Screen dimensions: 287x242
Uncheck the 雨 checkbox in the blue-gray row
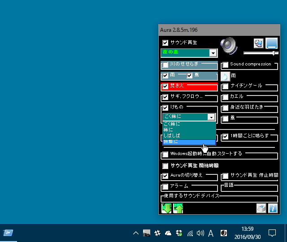(x=165, y=75)
